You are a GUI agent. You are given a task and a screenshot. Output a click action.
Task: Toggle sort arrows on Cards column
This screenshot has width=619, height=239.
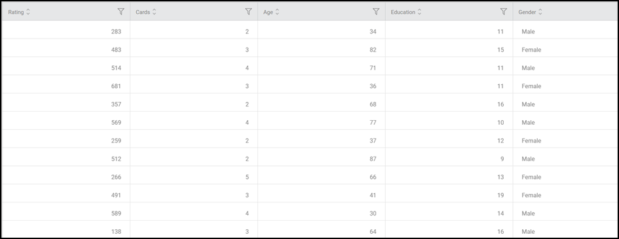tap(154, 12)
